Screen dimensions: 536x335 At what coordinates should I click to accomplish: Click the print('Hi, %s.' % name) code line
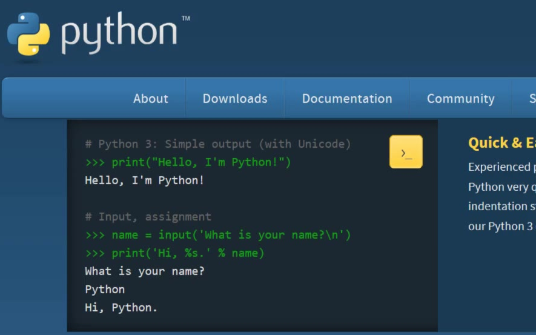pyautogui.click(x=175, y=253)
